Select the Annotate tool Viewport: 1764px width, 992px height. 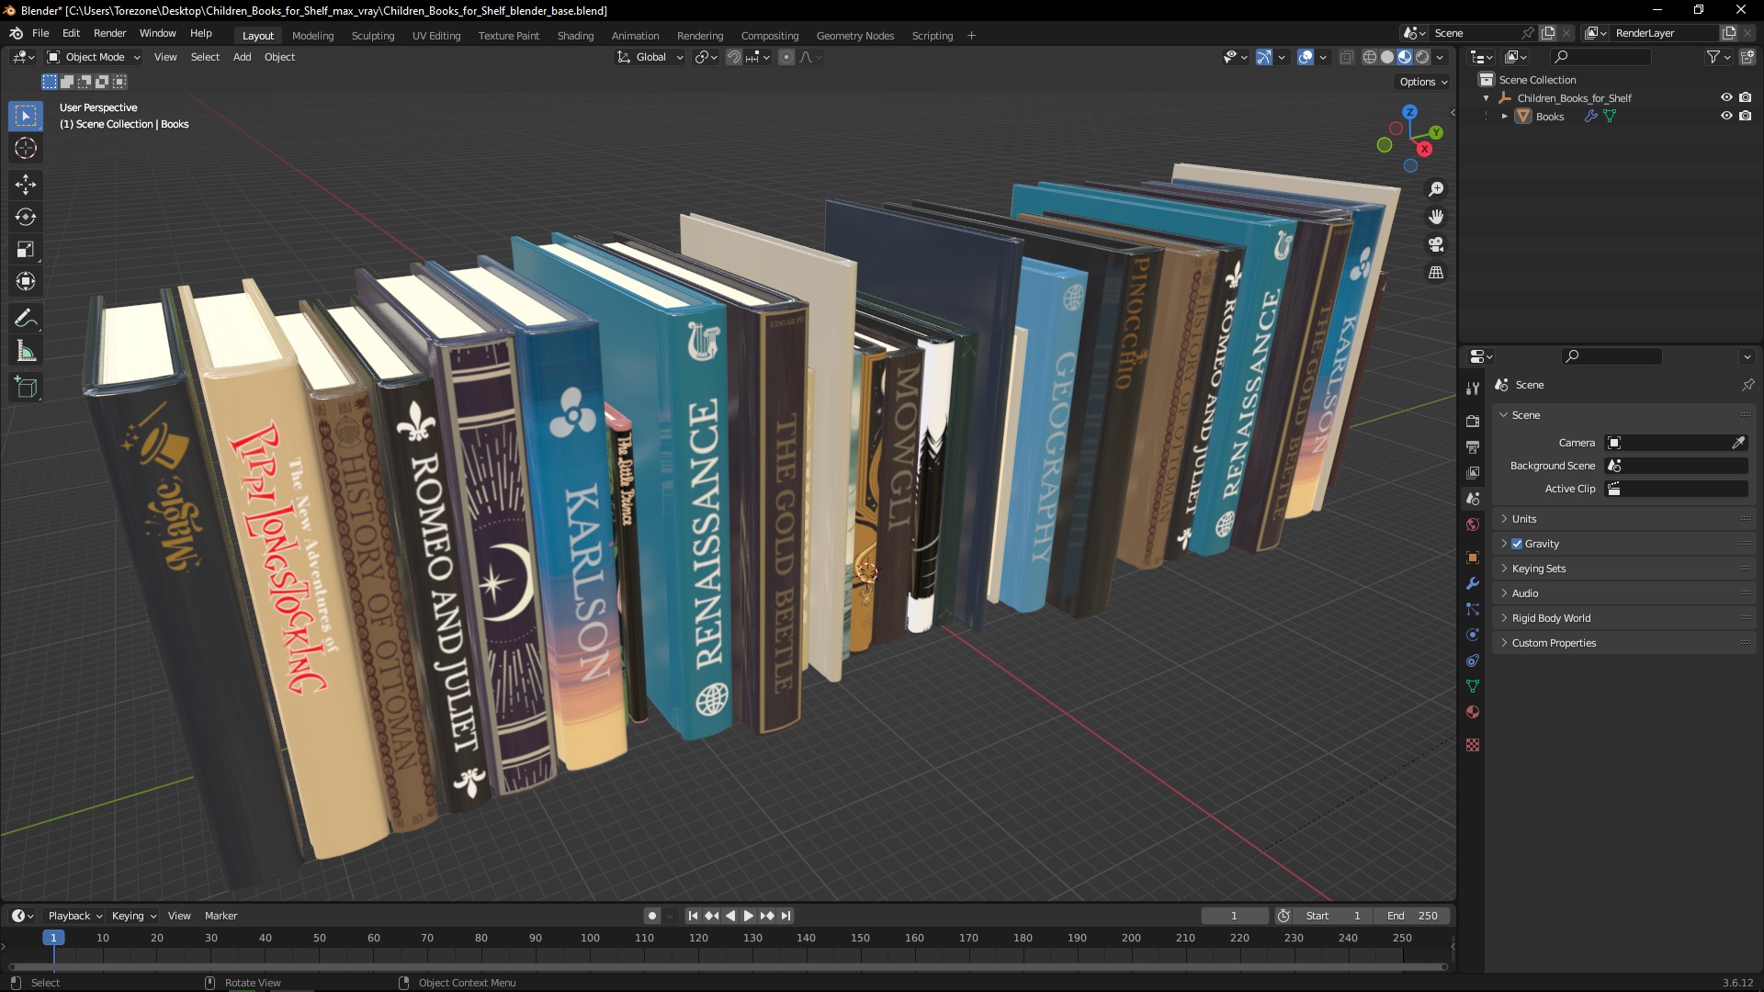[26, 319]
